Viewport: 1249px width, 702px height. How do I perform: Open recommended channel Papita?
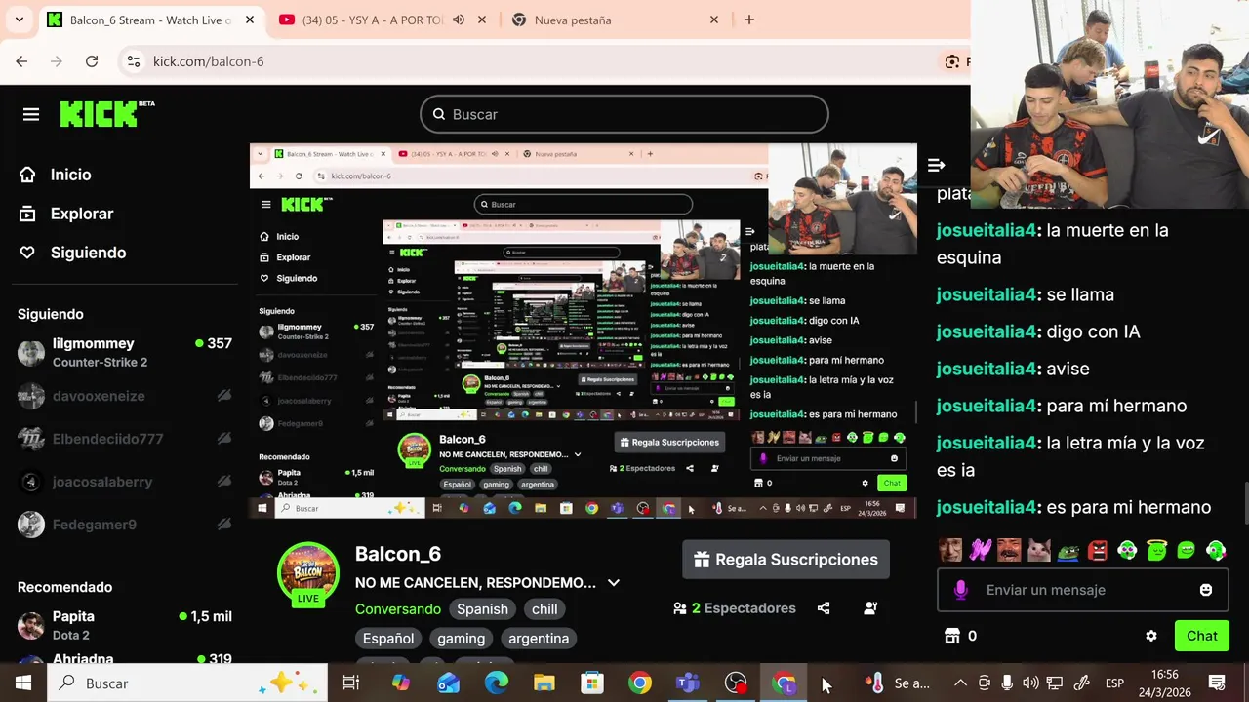coord(125,625)
